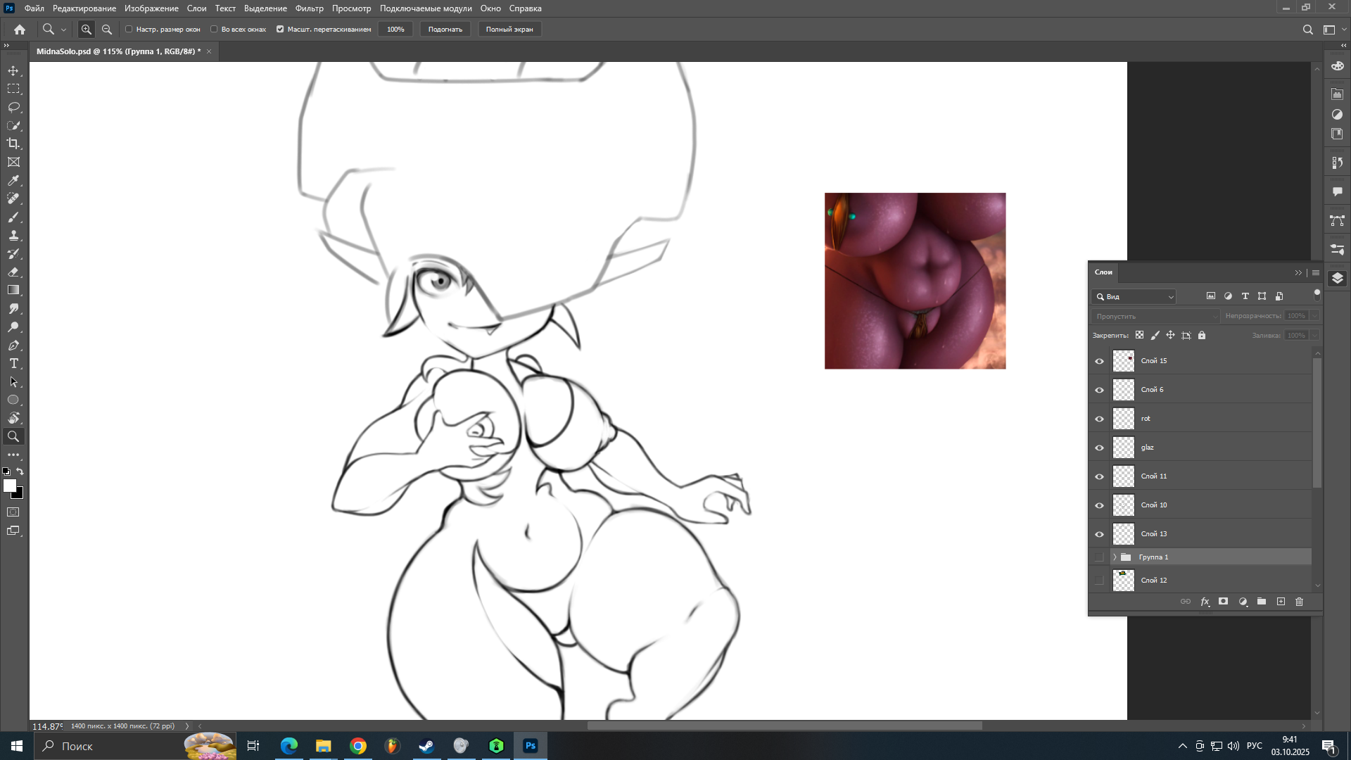This screenshot has height=760, width=1351.
Task: Select the Lasso tool
Action: point(13,107)
